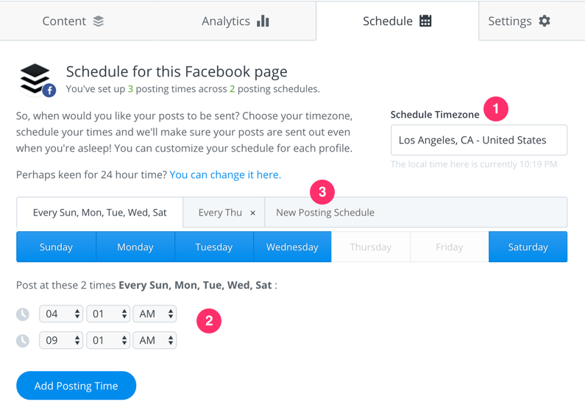The image size is (585, 410).
Task: Click the Add Posting Time button
Action: 76,386
